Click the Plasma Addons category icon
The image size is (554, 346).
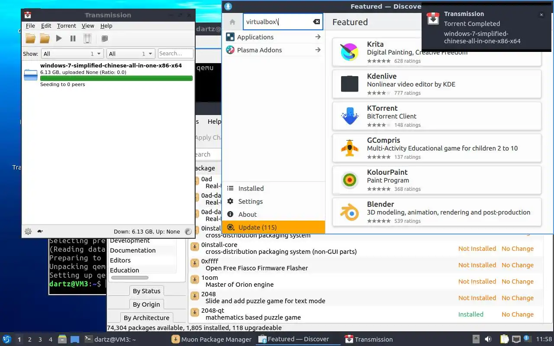230,50
